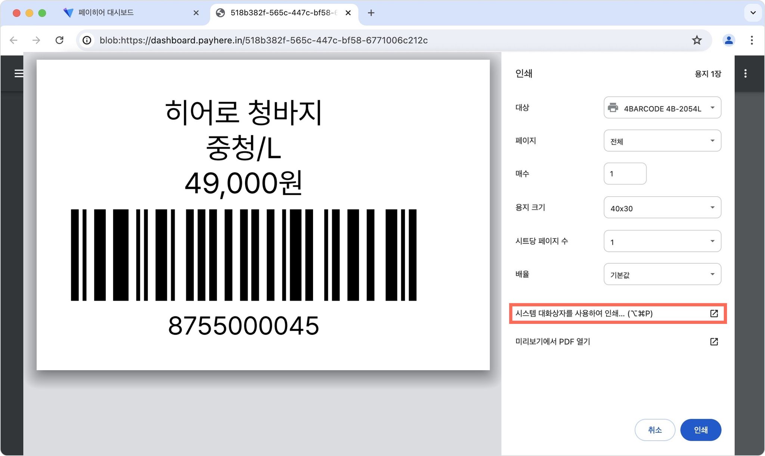Click the 시트당 페이지 수 label

(x=542, y=241)
